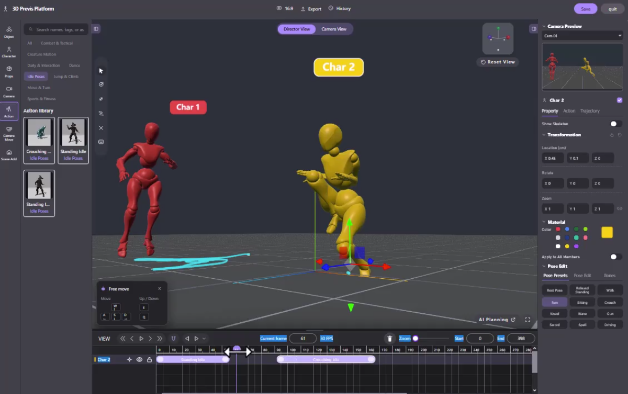Image resolution: width=628 pixels, height=394 pixels.
Task: Pick the purple color swatch
Action: point(576,246)
